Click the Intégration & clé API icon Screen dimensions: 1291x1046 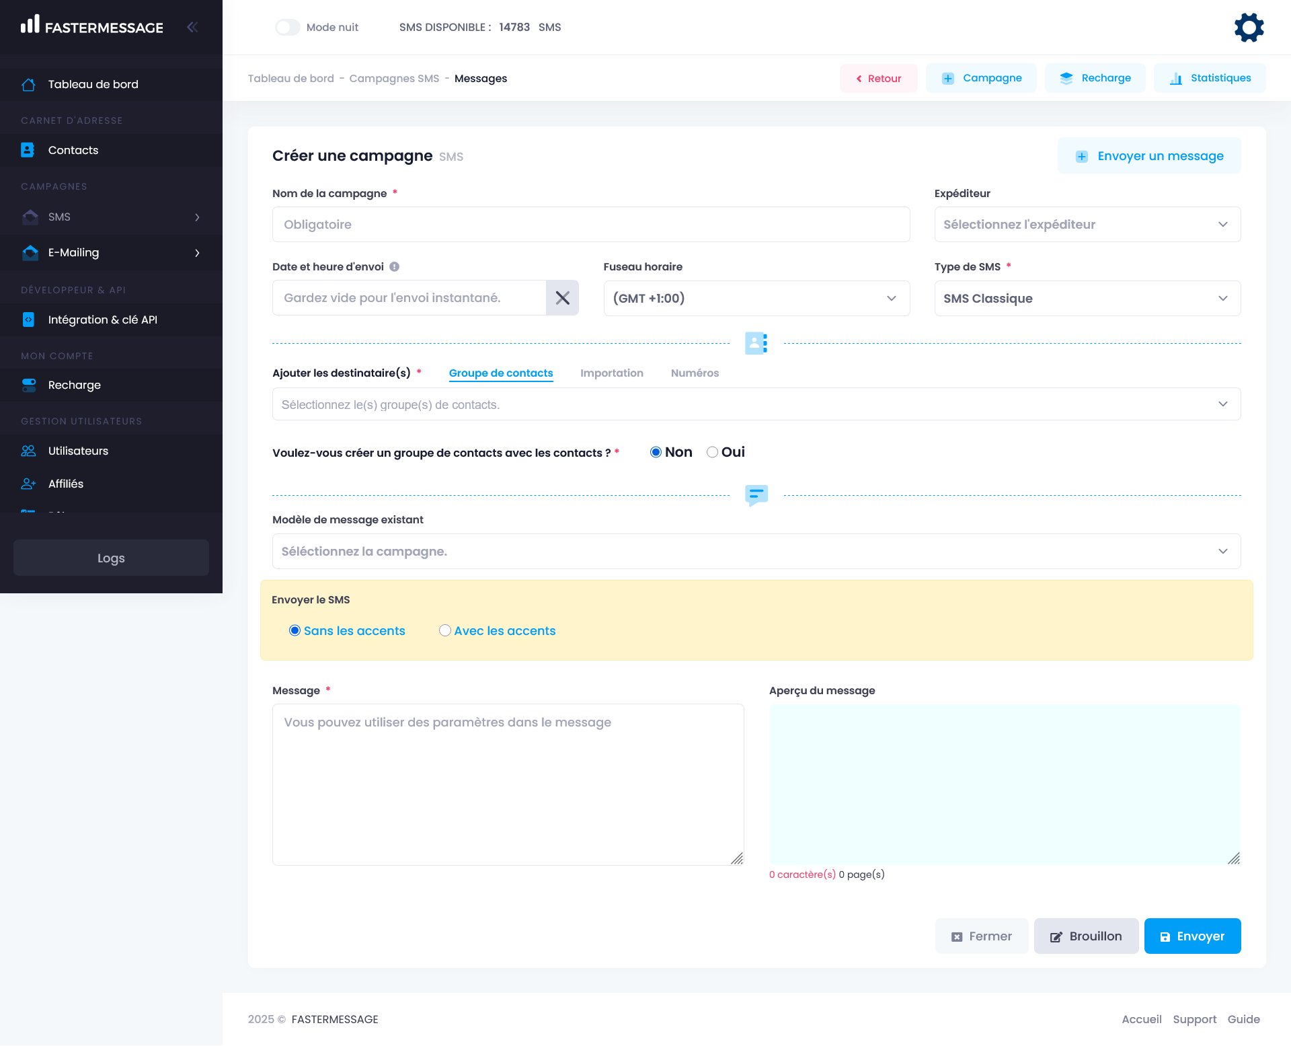click(28, 320)
